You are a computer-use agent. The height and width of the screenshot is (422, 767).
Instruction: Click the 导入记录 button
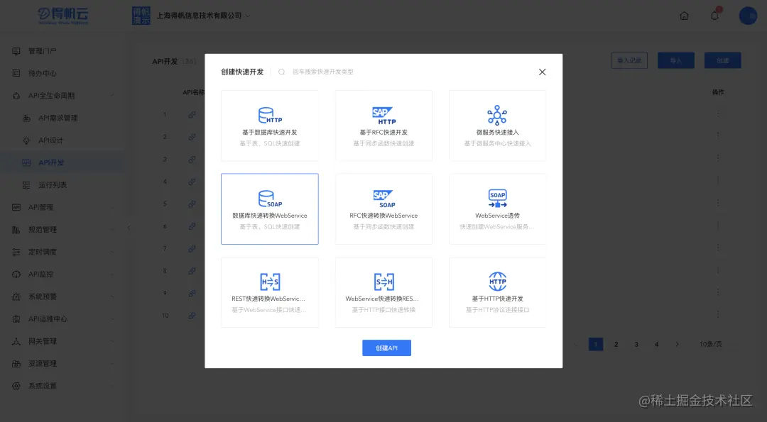629,60
